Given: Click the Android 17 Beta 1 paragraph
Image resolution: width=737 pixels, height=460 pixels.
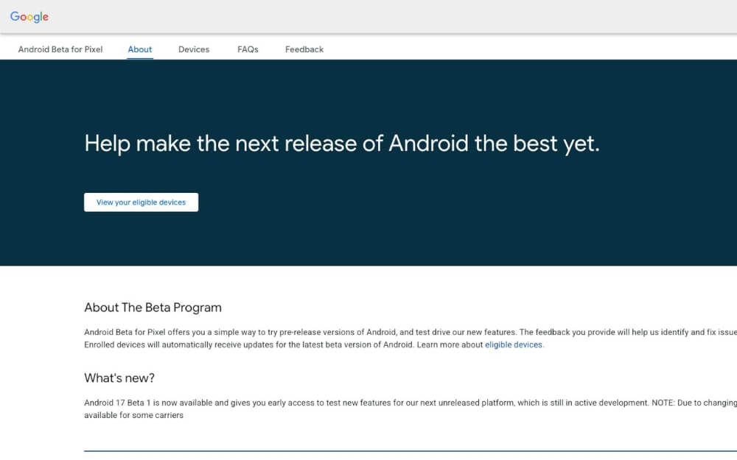Looking at the screenshot, I should point(411,408).
